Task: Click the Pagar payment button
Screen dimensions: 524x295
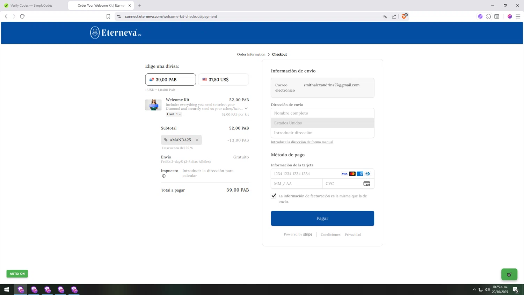Action: (322, 218)
